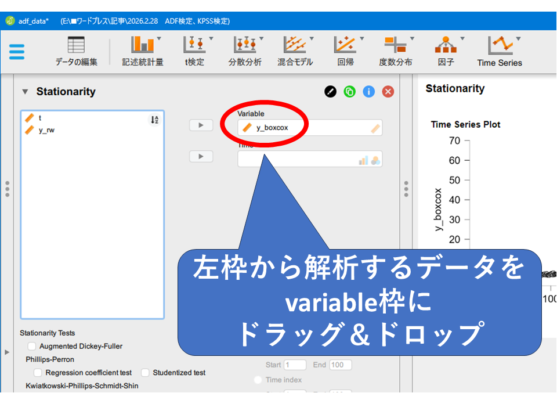
Task: Open the 度数分布 frequencies menu
Action: [395, 51]
